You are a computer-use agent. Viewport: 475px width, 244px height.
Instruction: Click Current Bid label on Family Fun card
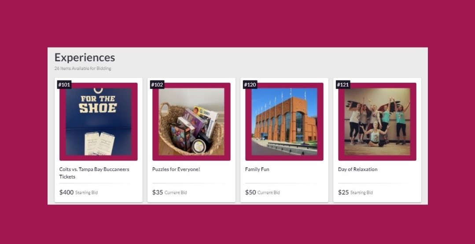point(269,193)
